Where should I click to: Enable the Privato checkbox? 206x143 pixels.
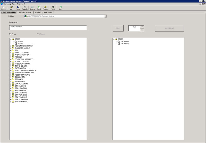tap(10, 34)
